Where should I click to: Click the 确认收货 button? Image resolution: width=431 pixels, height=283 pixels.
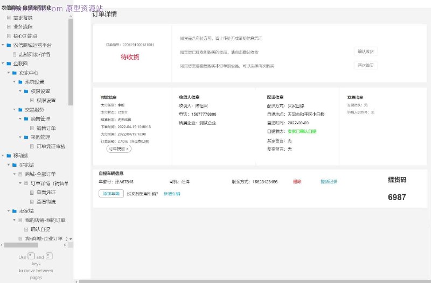click(366, 51)
